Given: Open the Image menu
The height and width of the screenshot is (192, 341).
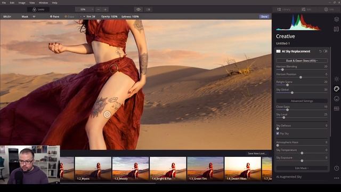Looking at the screenshot, I should (x=22, y=3).
